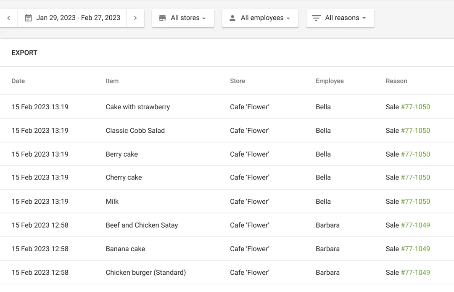Image resolution: width=454 pixels, height=292 pixels.
Task: Click the Employee column header
Action: click(x=330, y=81)
